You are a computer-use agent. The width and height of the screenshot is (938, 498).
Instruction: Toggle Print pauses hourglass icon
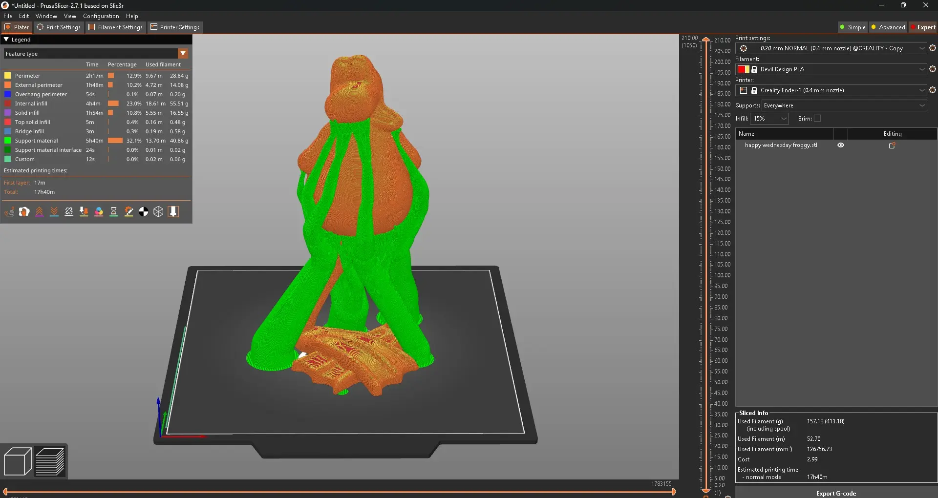[x=114, y=212]
